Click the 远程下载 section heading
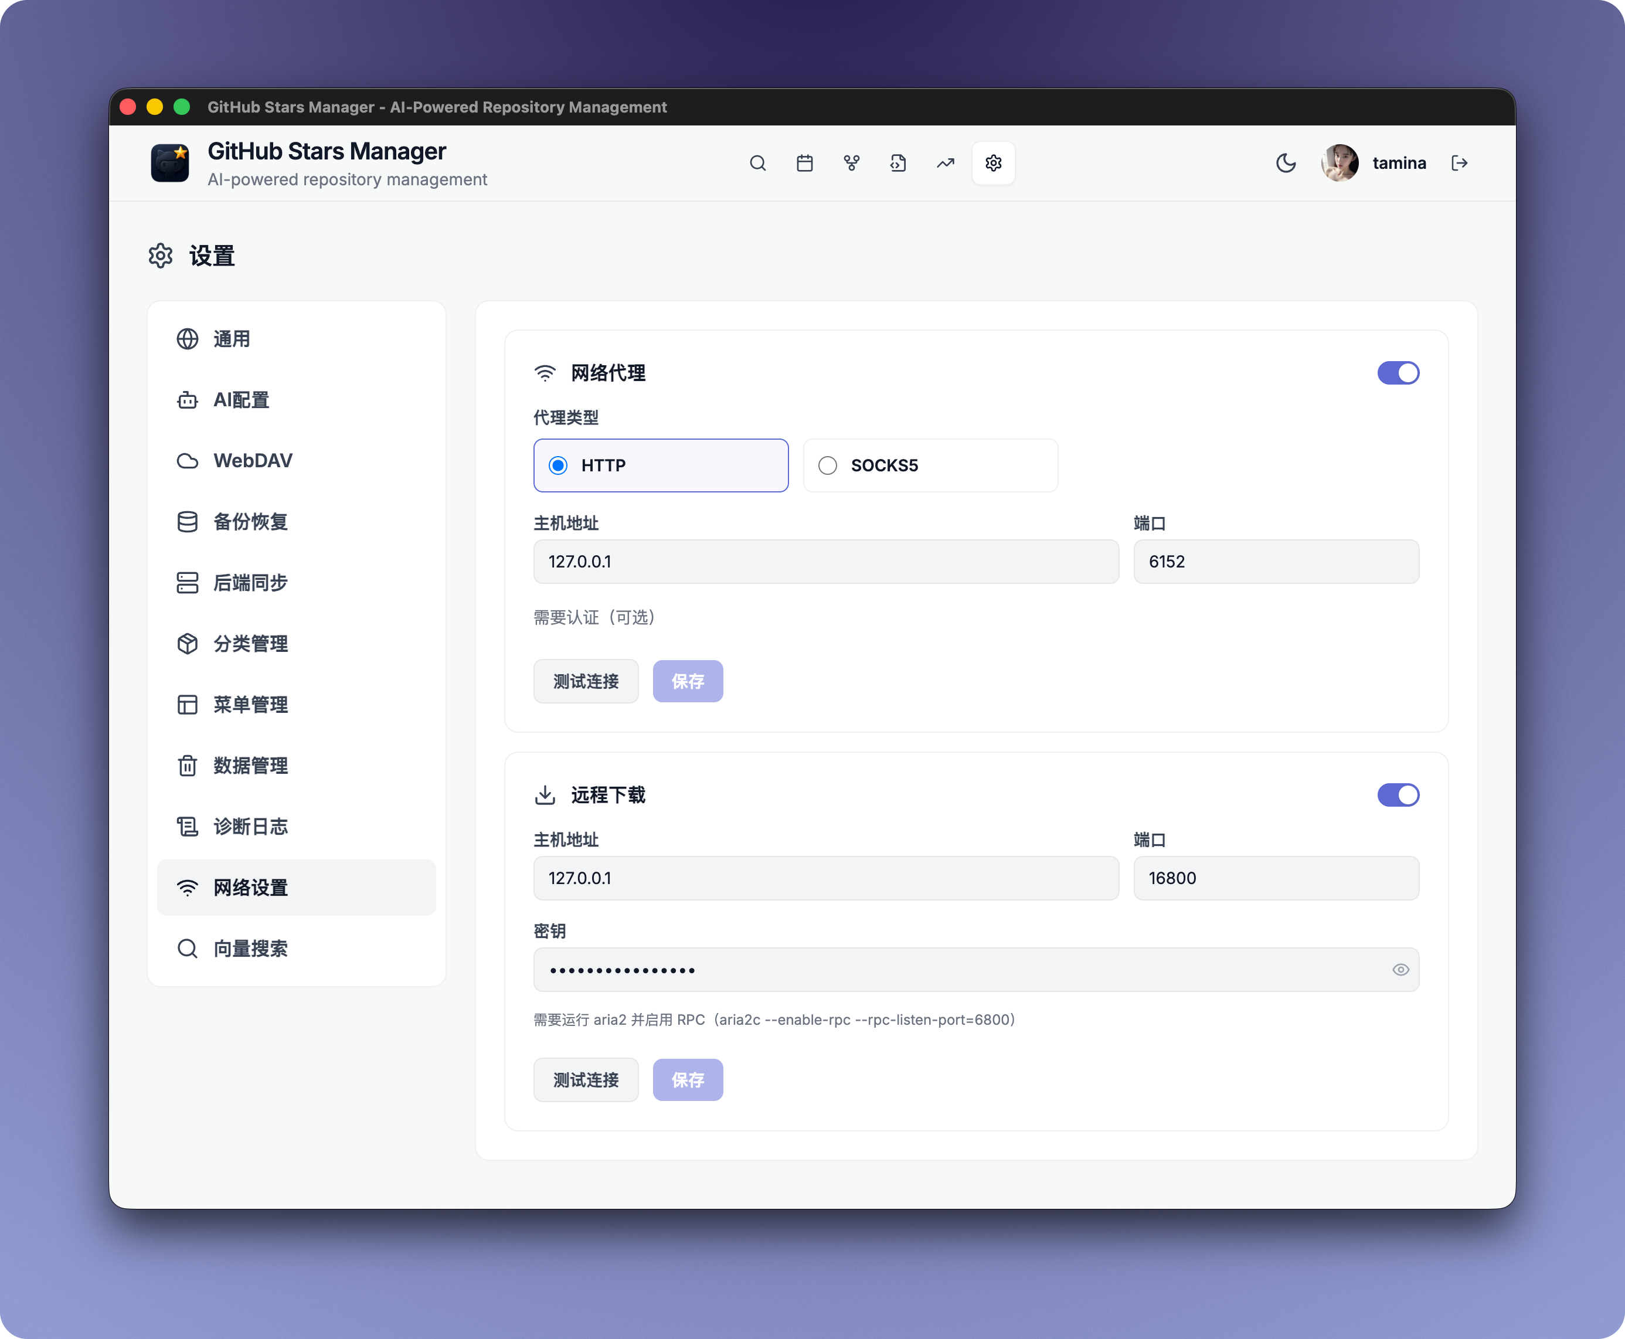This screenshot has height=1339, width=1625. [608, 795]
